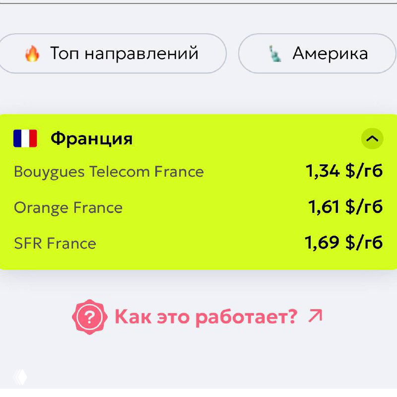The width and height of the screenshot is (397, 397).
Task: Click the fire icon in Топ направлений
Action: pyautogui.click(x=32, y=54)
